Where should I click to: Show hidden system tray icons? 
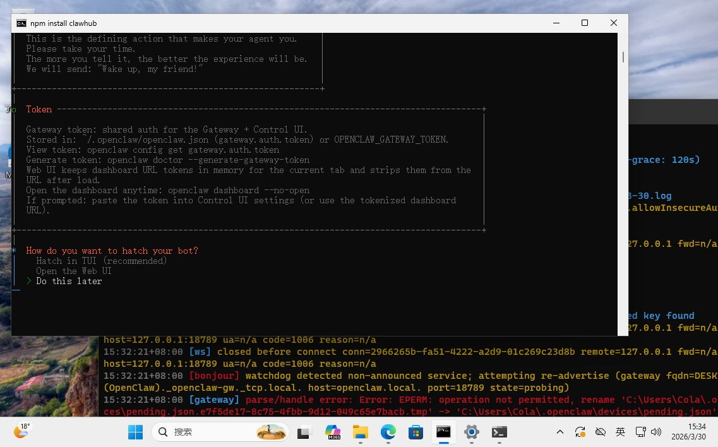click(x=560, y=432)
